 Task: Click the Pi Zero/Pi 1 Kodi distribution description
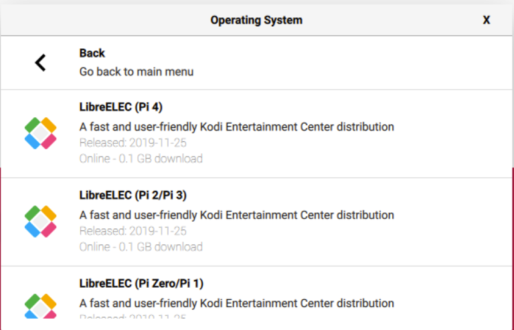236,303
